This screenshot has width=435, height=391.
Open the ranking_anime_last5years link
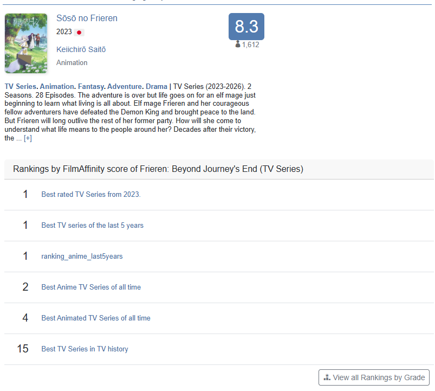[x=82, y=256]
